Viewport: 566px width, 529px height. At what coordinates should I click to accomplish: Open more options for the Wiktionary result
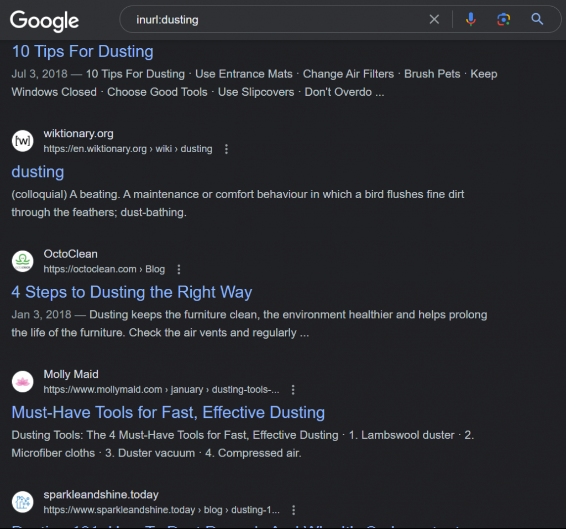(226, 149)
